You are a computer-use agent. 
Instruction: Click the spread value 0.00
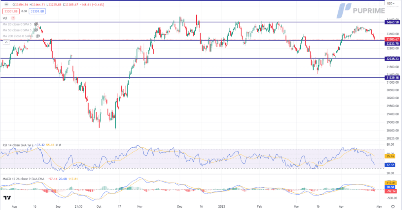point(24,11)
